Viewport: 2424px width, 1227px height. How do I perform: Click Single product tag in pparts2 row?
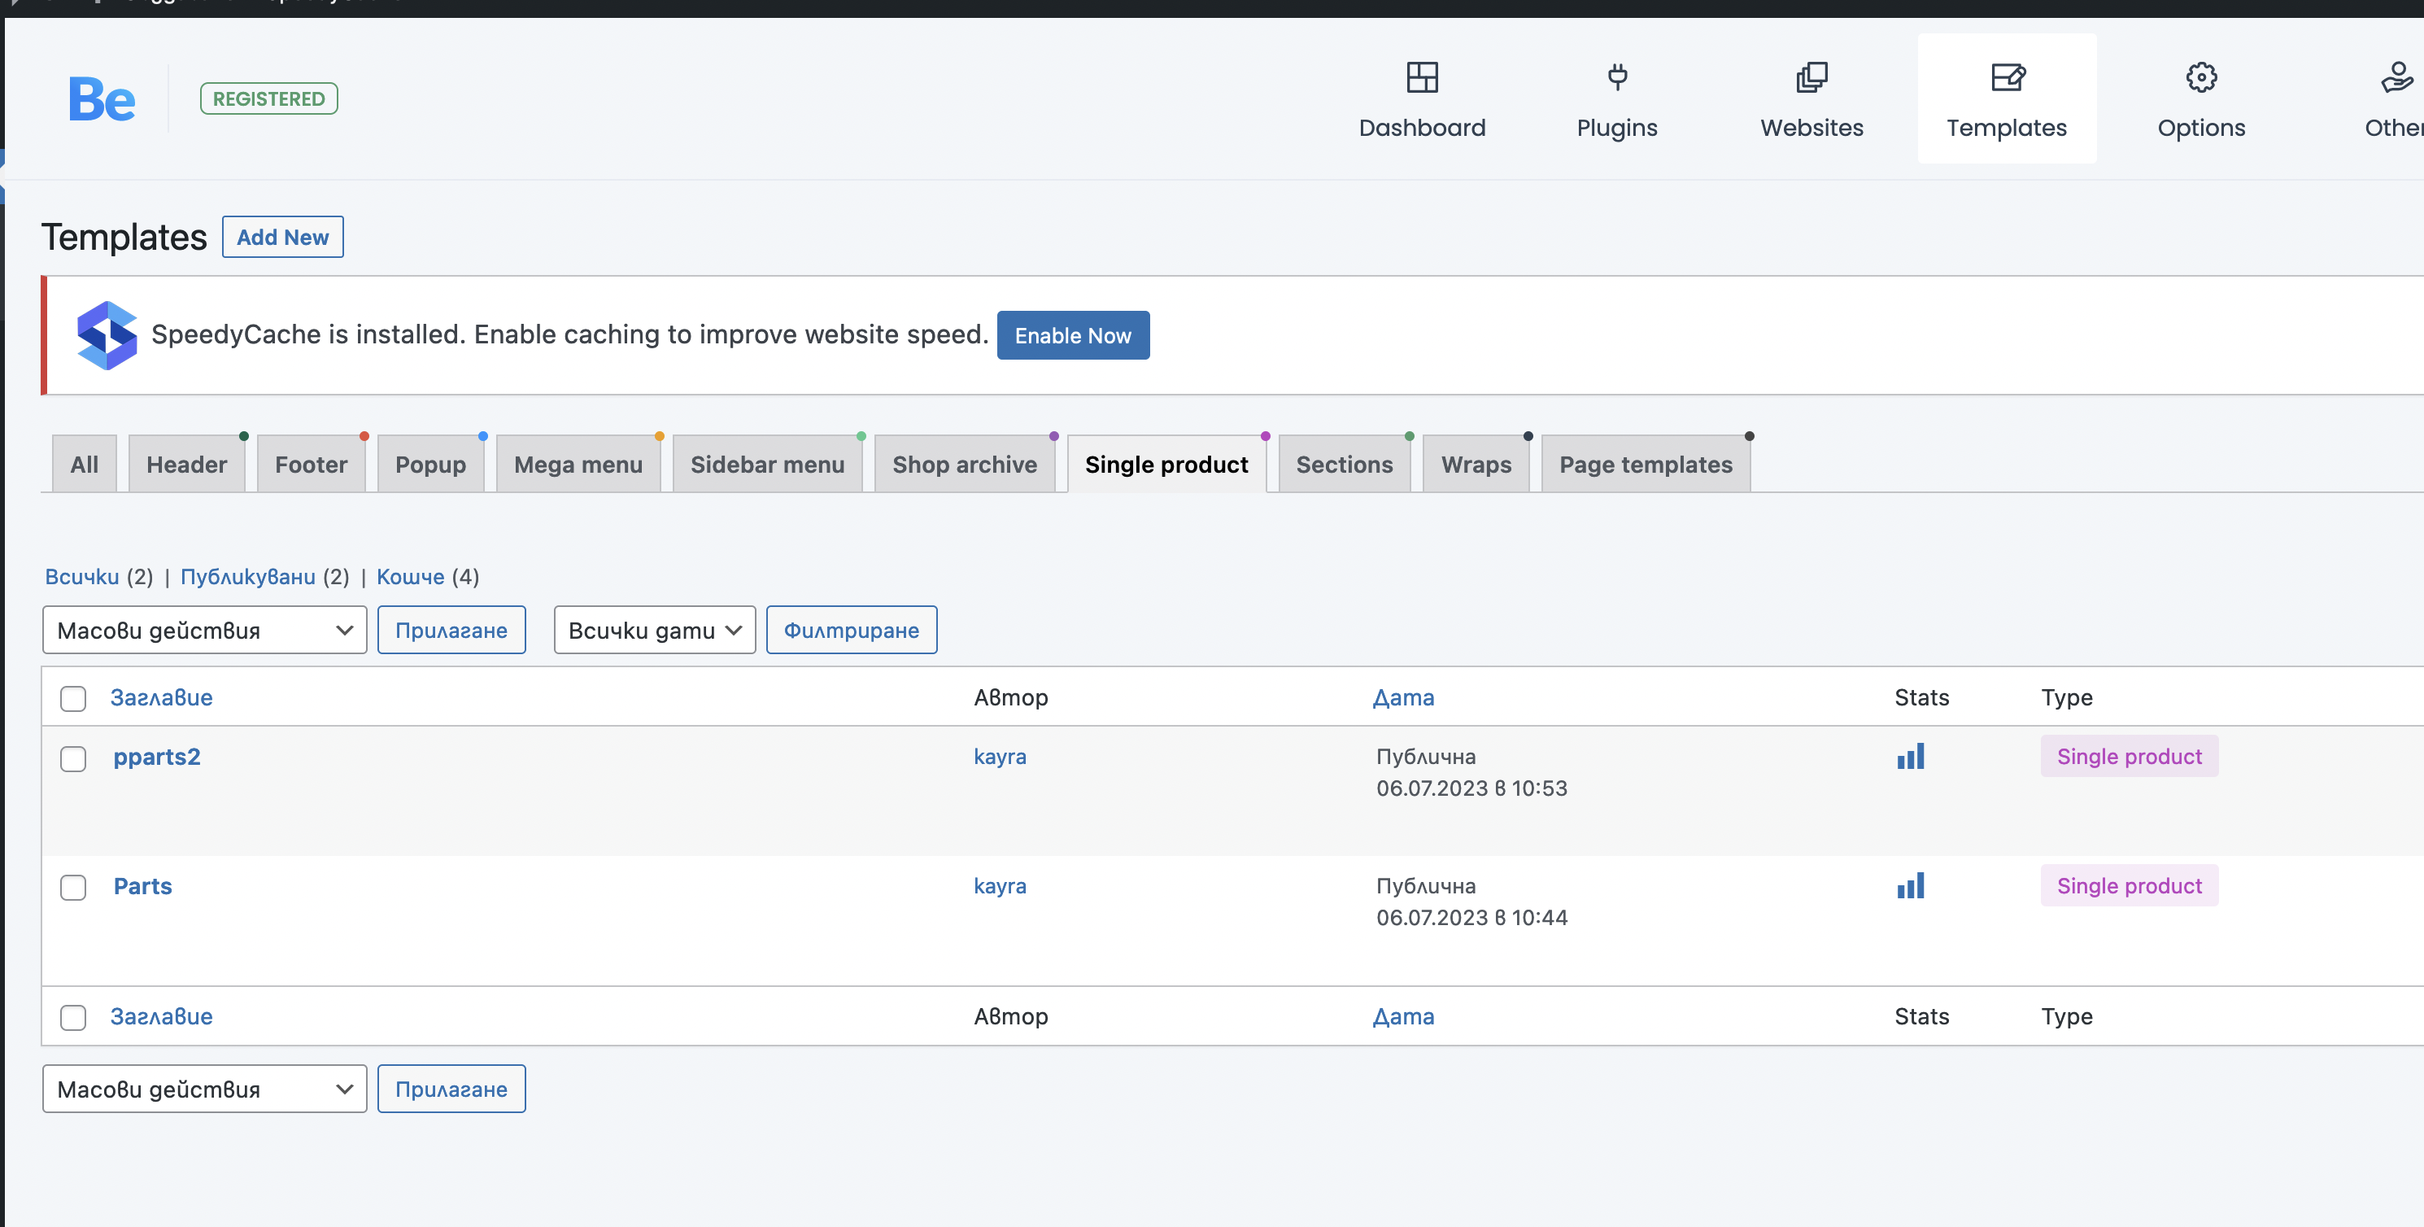tap(2129, 756)
